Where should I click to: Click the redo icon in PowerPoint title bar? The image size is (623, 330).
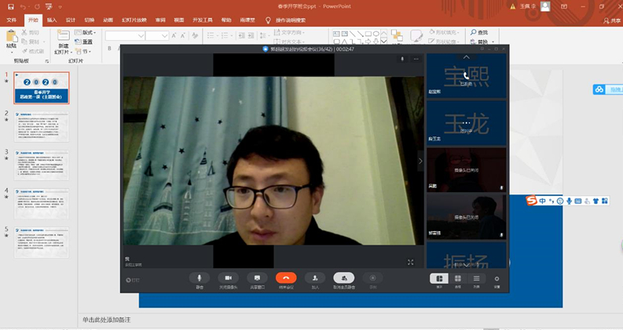(37, 7)
